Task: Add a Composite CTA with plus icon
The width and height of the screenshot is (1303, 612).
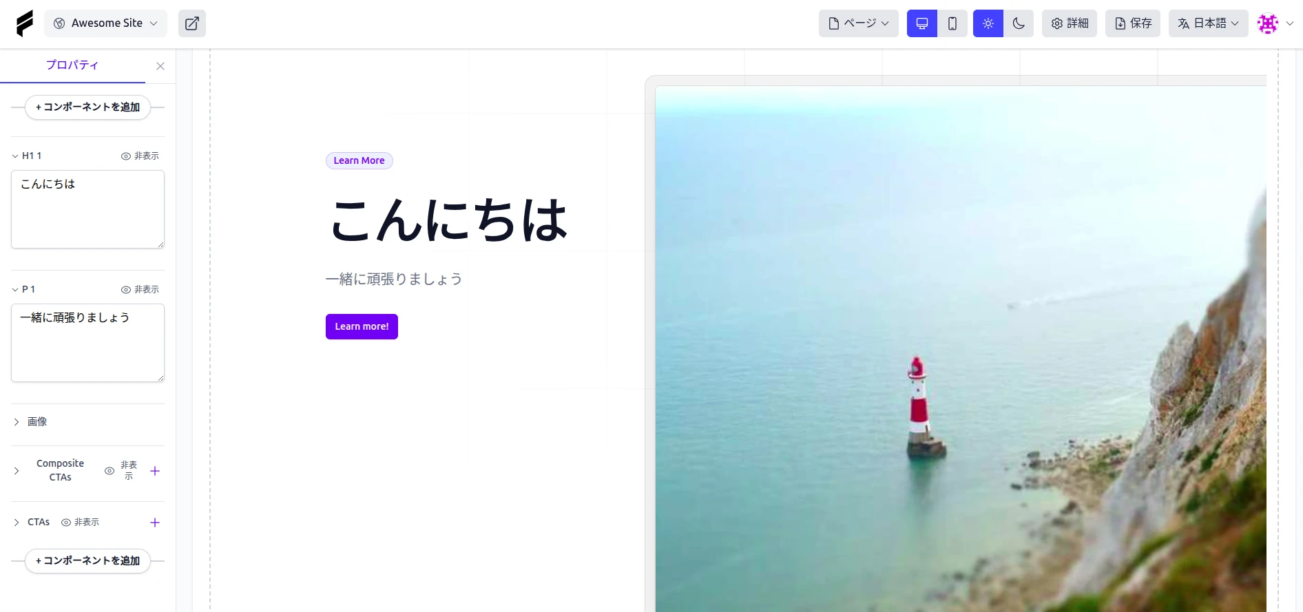Action: [x=155, y=471]
